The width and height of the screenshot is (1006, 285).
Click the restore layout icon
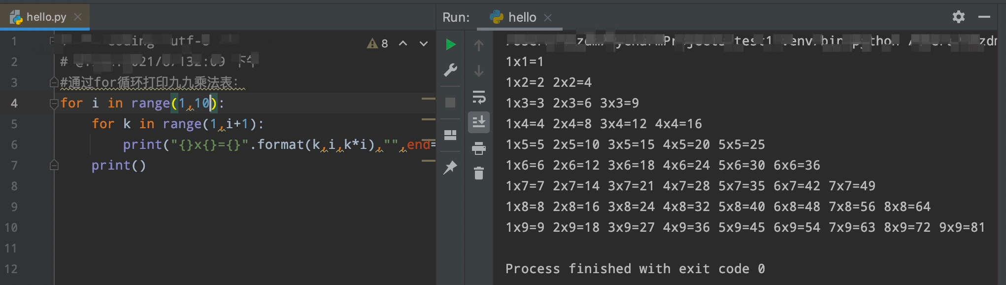tap(450, 135)
